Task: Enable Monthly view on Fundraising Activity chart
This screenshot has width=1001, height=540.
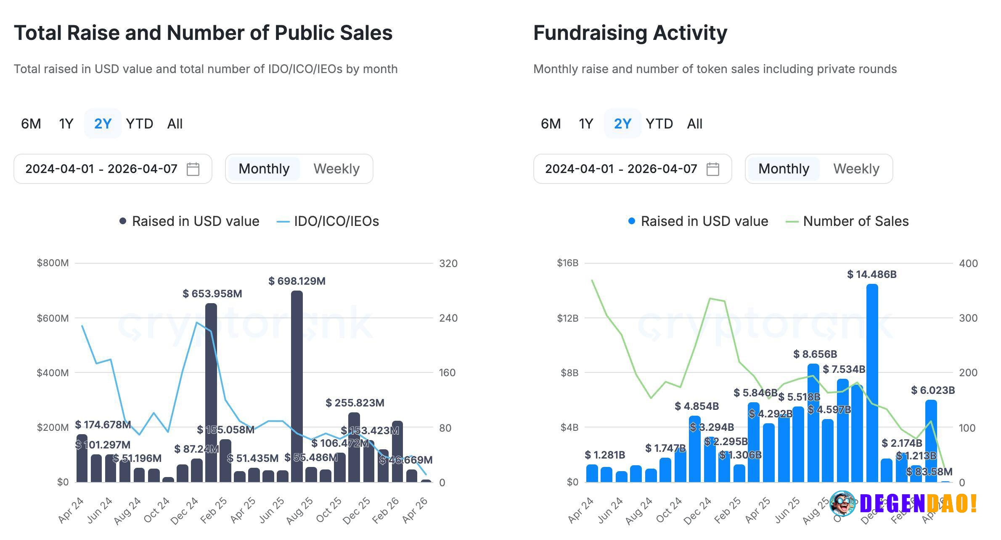Action: coord(783,169)
